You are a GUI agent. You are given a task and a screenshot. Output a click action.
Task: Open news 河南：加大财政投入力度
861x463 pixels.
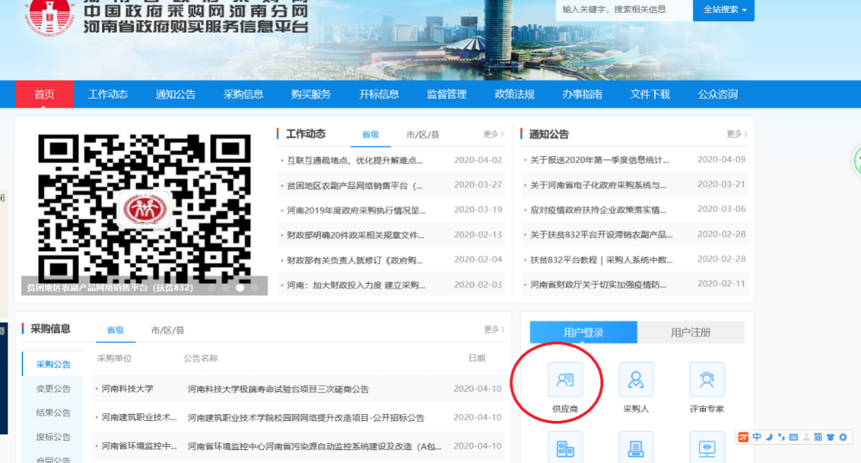pos(357,284)
